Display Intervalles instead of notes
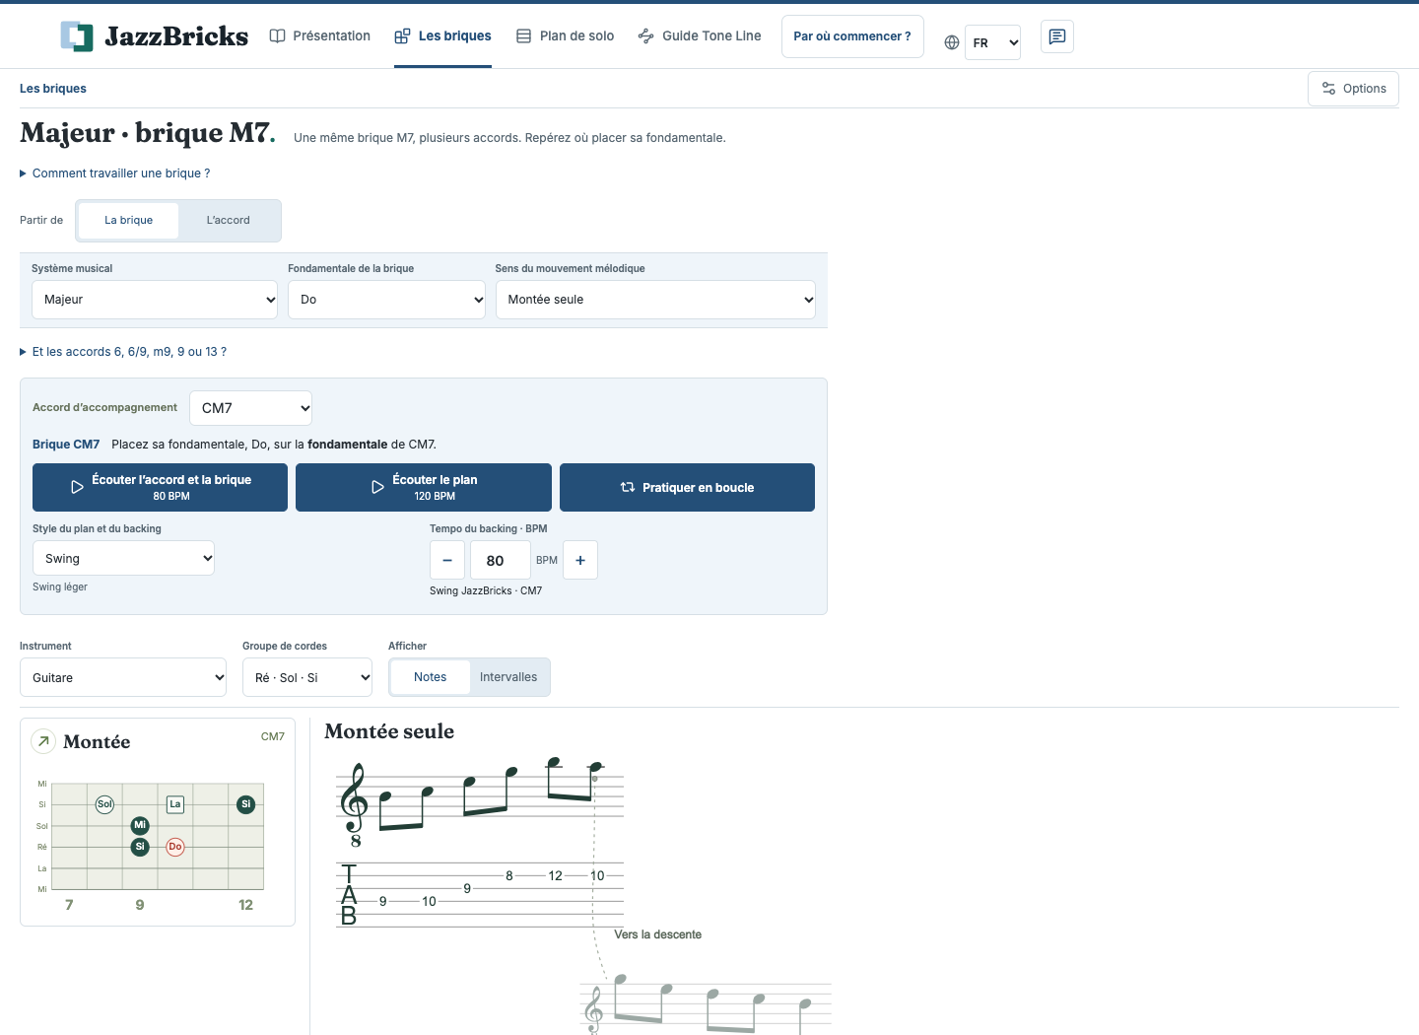The height and width of the screenshot is (1035, 1419). (508, 677)
